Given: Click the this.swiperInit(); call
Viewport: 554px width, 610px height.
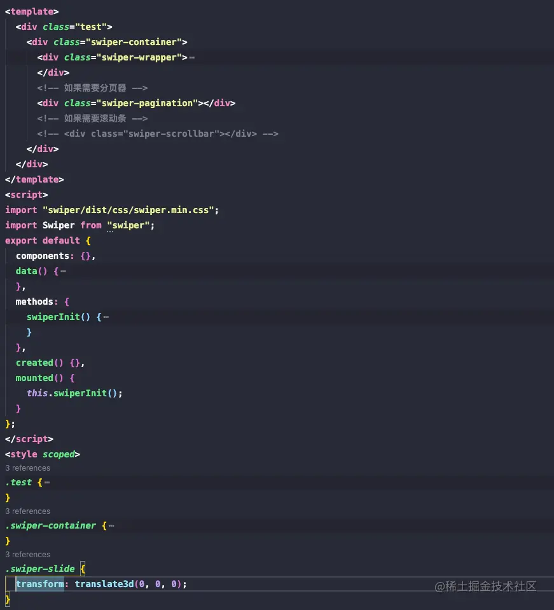Looking at the screenshot, I should [x=74, y=393].
